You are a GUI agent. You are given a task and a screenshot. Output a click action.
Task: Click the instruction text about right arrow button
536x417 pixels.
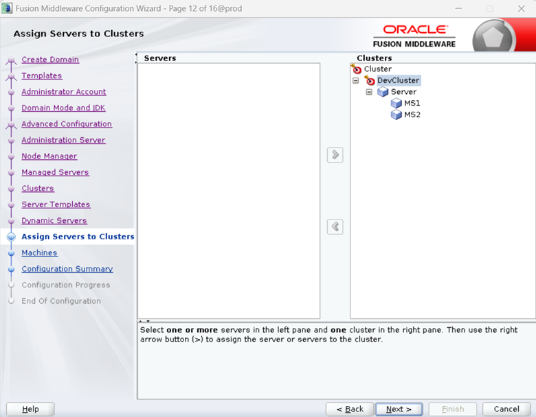pos(329,335)
